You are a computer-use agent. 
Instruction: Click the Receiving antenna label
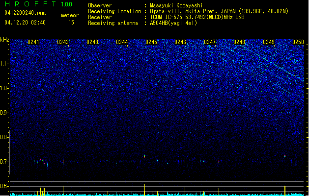tap(113, 23)
